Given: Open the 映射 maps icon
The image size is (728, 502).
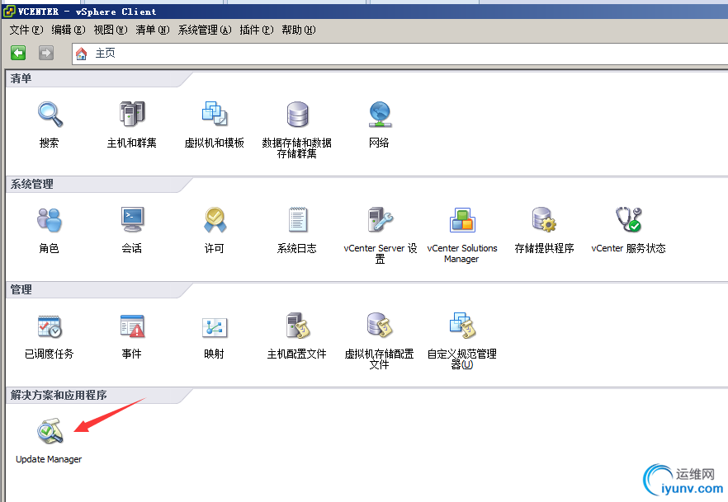Looking at the screenshot, I should coord(215,327).
